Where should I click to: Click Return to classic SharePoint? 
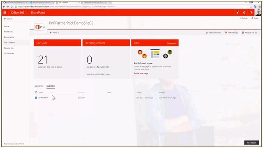14,144
